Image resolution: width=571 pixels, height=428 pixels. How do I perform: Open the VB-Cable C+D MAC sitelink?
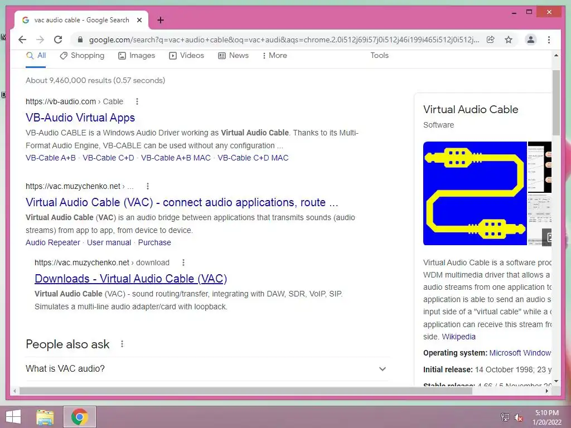click(x=253, y=158)
